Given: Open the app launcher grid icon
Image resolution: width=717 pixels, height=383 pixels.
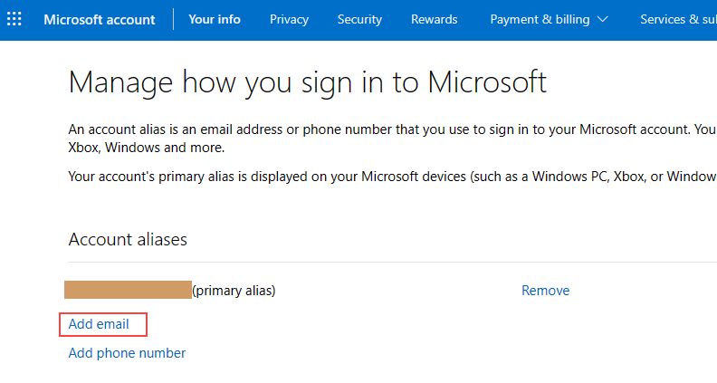Looking at the screenshot, I should (14, 19).
